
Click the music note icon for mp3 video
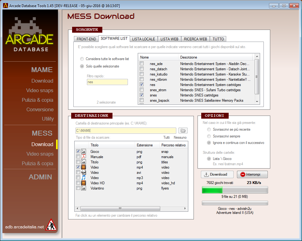[x=84, y=178]
